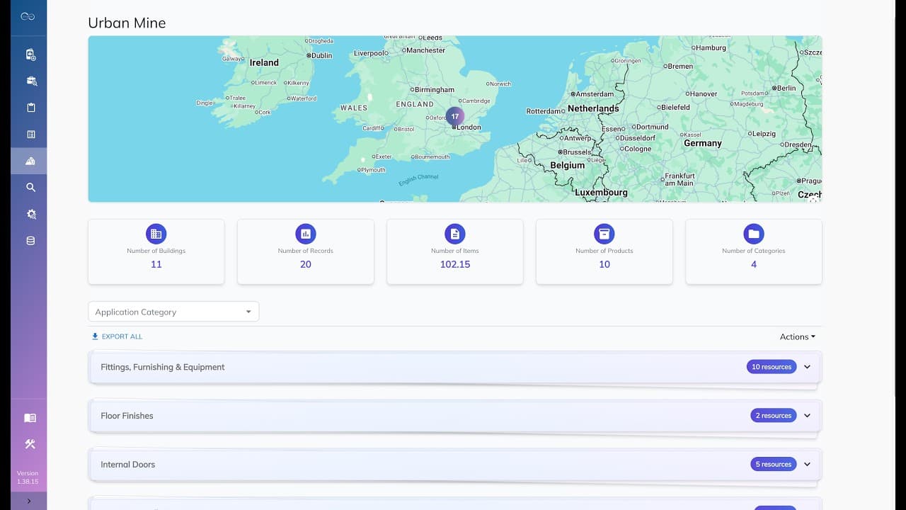Expand the Internal Doors chevron

807,465
